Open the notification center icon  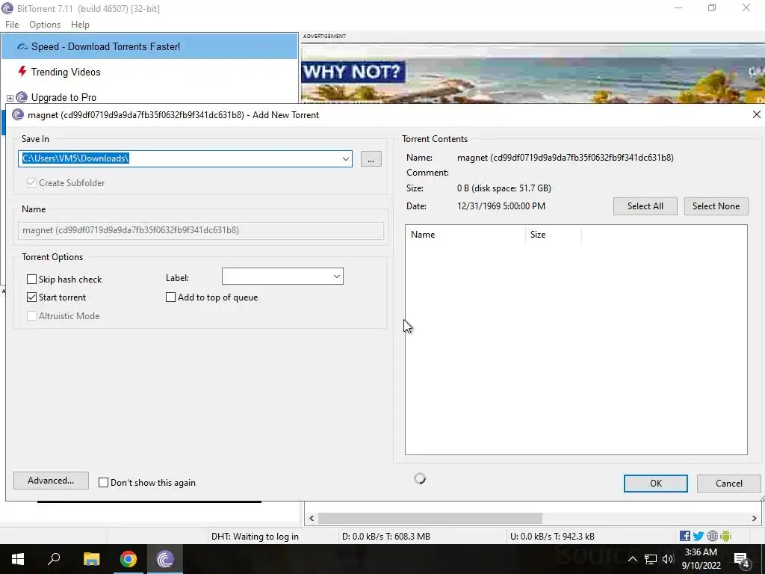[x=742, y=559]
